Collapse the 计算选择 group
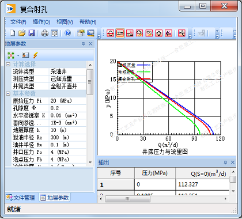The width and height of the screenshot is (242, 219). 8,64
